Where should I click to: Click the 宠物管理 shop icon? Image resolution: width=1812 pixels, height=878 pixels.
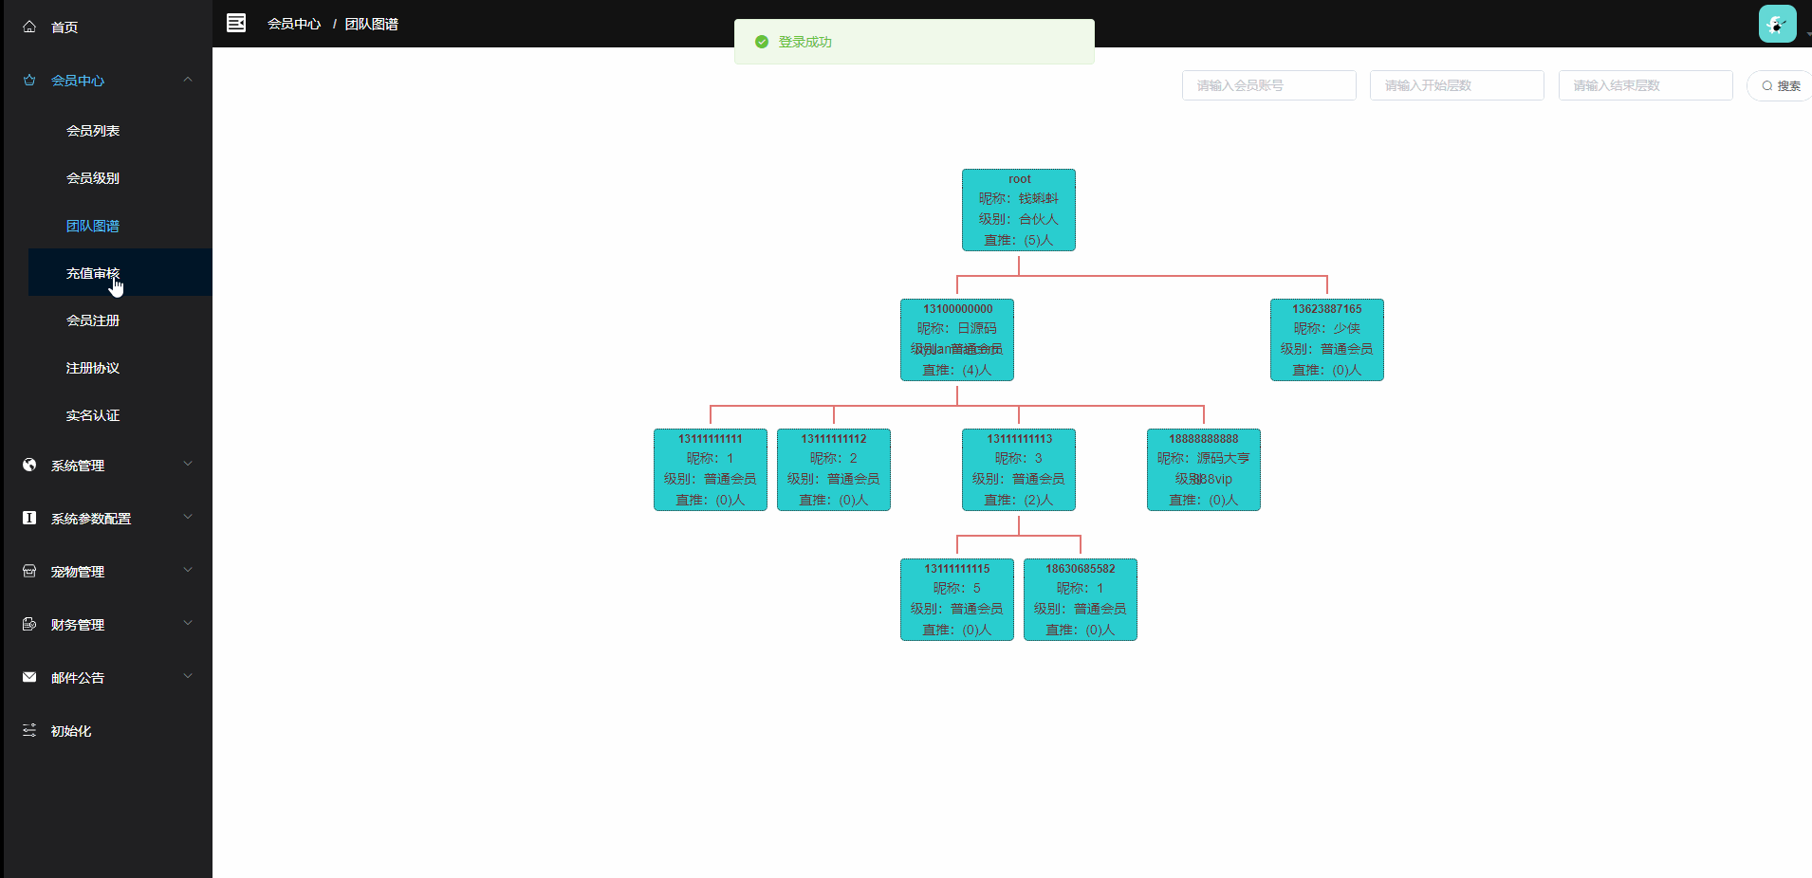29,571
